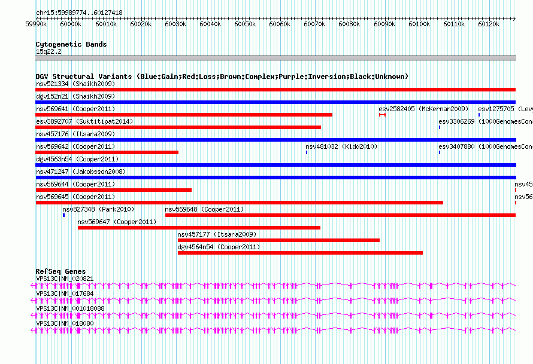Image resolution: width=533 pixels, height=364 pixels.
Task: Open the esv3892707 (Suktitipat2014) label
Action: tap(84, 121)
